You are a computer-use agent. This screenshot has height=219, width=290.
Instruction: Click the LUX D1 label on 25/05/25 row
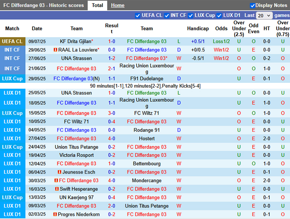click(12, 93)
